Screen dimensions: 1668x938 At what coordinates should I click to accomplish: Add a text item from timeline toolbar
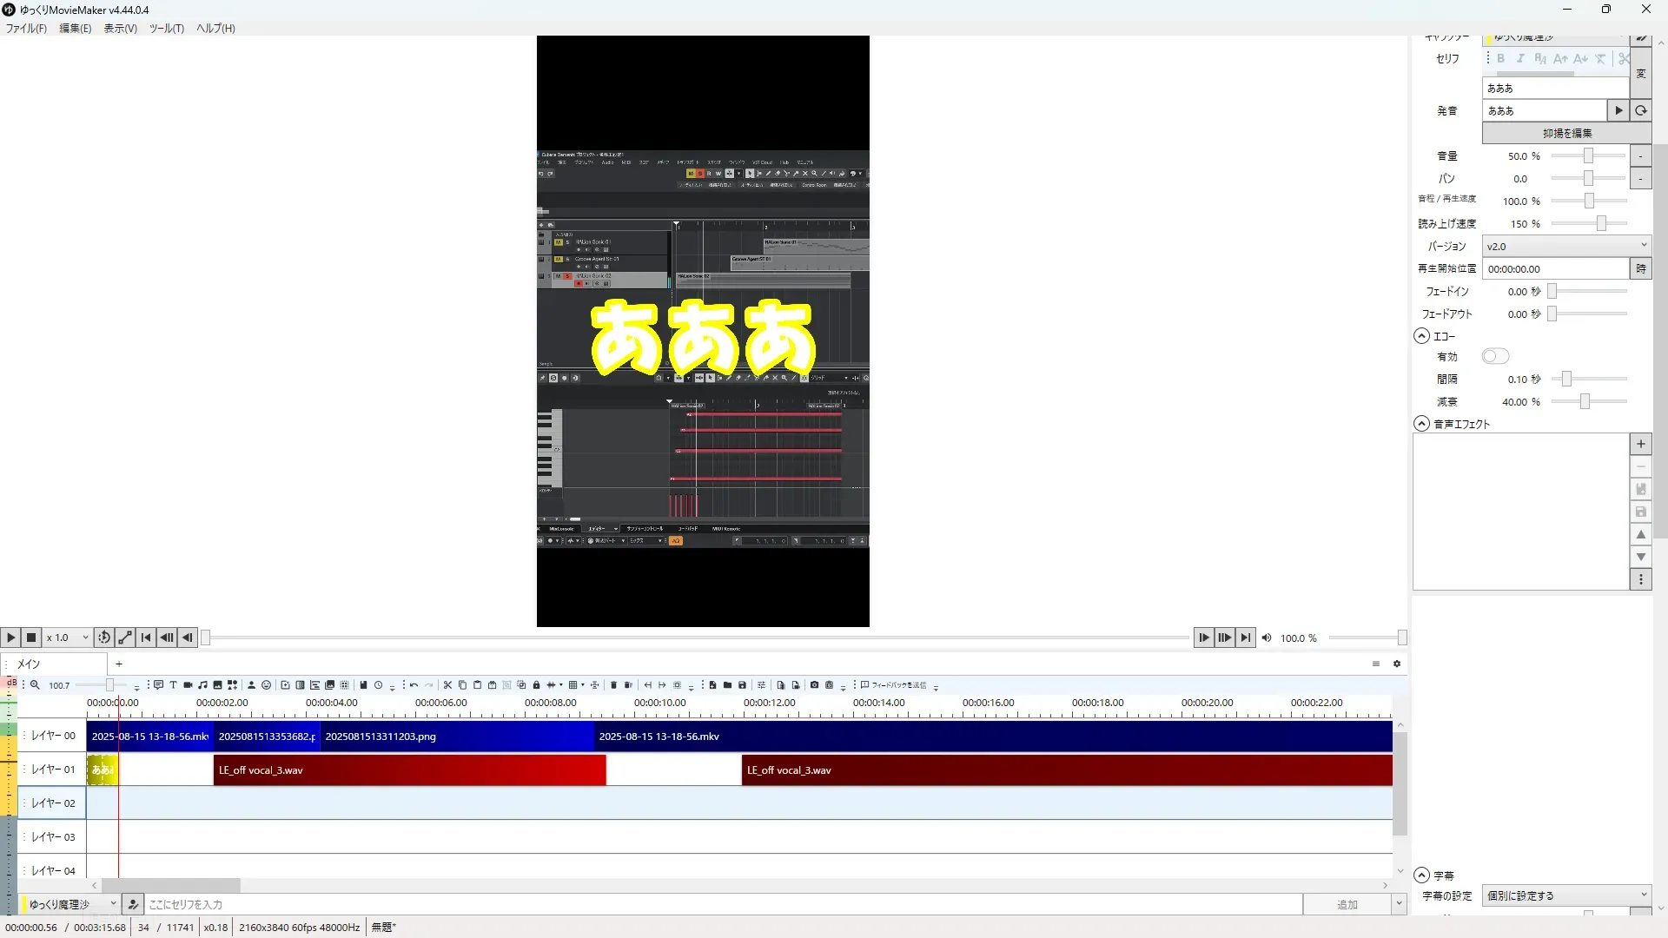[x=173, y=685]
